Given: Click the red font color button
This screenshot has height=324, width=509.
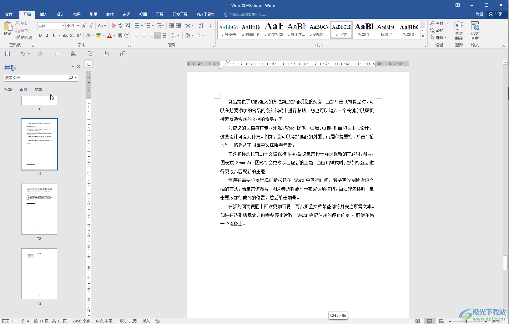Looking at the screenshot, I should pos(109,35).
